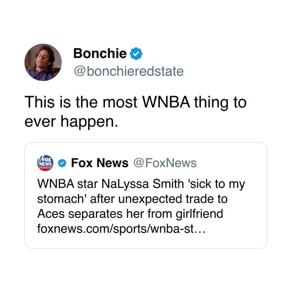Open Bonchie's profile picture
The image size is (292, 292).
pyautogui.click(x=43, y=62)
